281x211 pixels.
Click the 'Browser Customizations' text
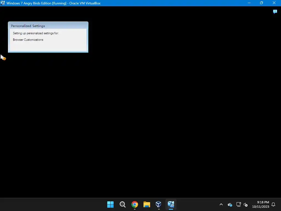pos(28,40)
